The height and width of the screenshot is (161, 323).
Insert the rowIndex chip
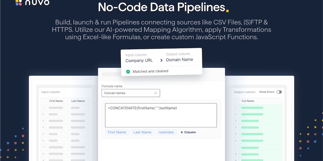point(166,132)
